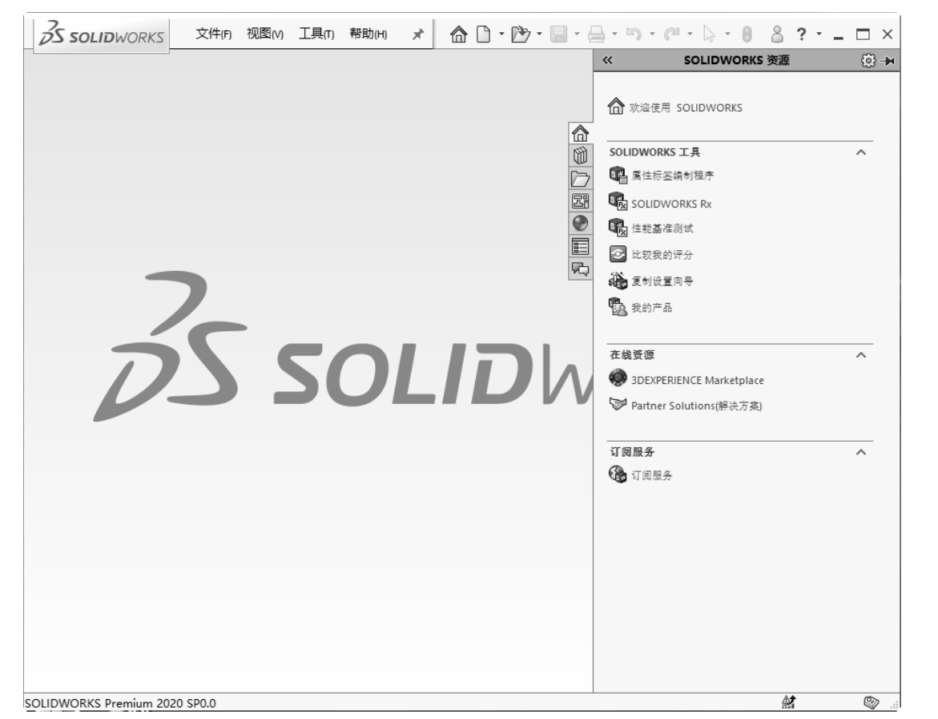Open the SOLIDWORKS Forum chat tab
This screenshot has width=938, height=719.
(x=580, y=269)
